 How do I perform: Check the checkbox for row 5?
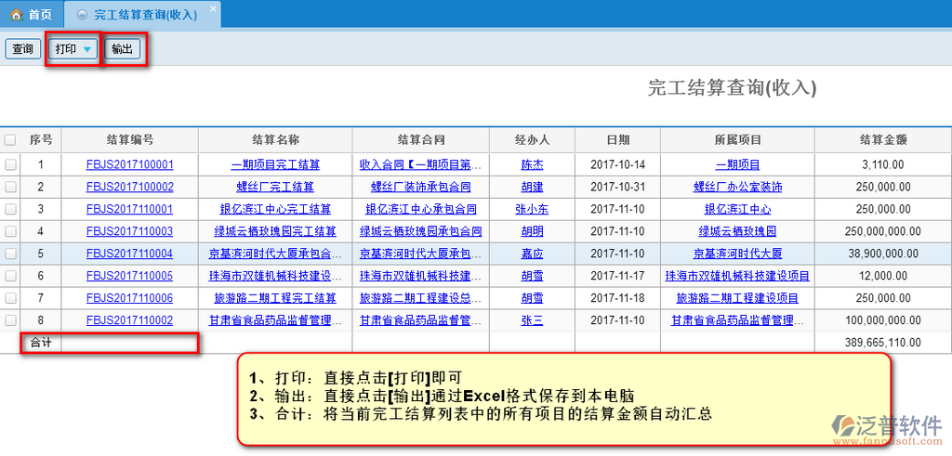[10, 254]
